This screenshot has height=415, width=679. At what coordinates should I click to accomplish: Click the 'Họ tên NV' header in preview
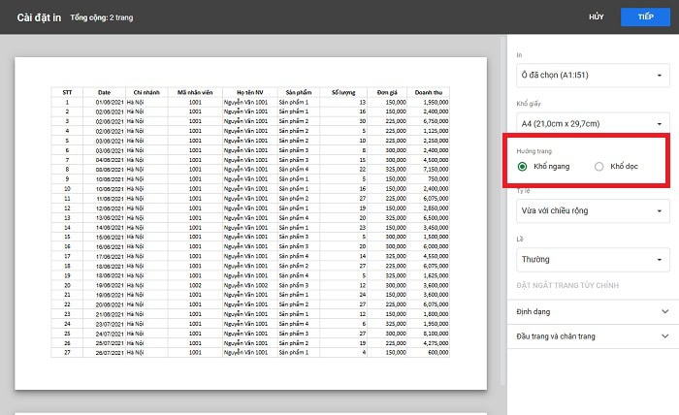(246, 92)
